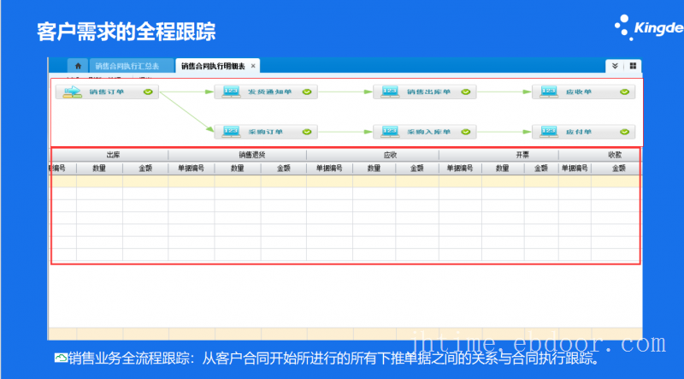This screenshot has height=379, width=684.
Task: Click the 采购订单 node document icon
Action: [231, 132]
